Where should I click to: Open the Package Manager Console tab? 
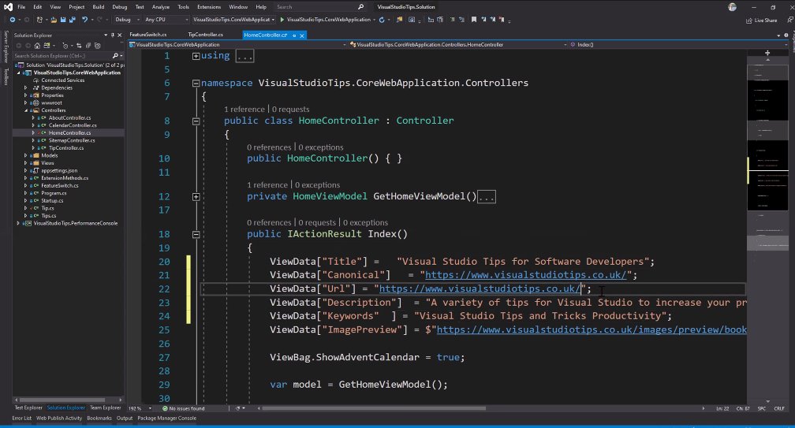tap(167, 419)
